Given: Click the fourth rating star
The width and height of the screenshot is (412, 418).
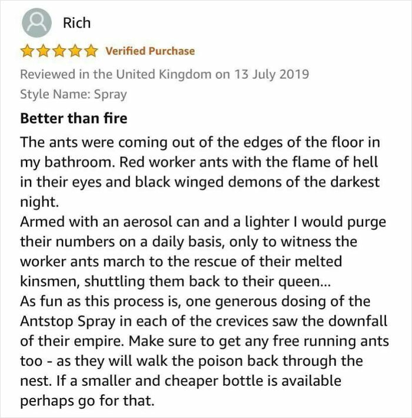Looking at the screenshot, I should [74, 51].
